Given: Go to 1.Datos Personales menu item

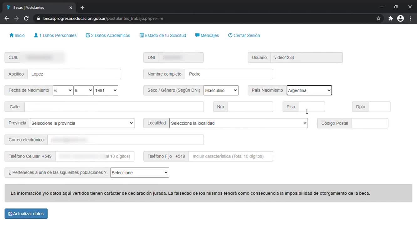Looking at the screenshot, I should click(55, 36).
